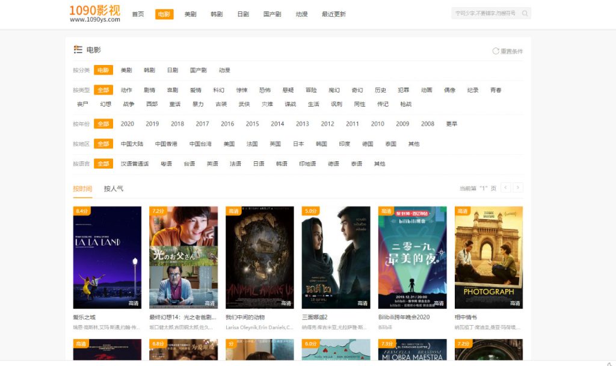The height and width of the screenshot is (366, 616).
Task: Click the Bilibili跨年晚会2020 title link
Action: coord(404,317)
